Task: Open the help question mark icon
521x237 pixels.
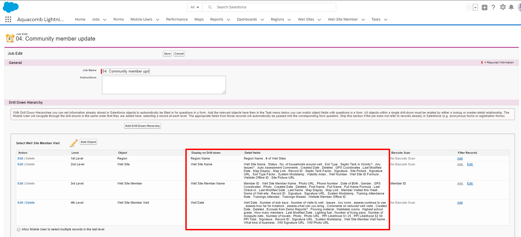Action: pos(493,7)
